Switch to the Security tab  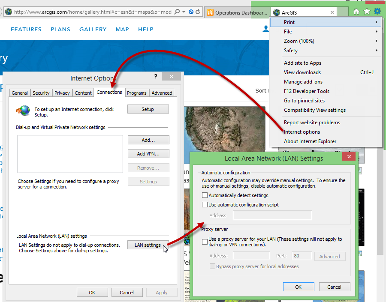(x=41, y=93)
